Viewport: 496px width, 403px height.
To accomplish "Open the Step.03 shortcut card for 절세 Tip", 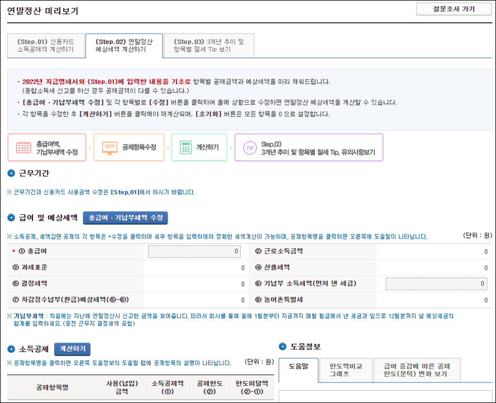I will pos(310,147).
